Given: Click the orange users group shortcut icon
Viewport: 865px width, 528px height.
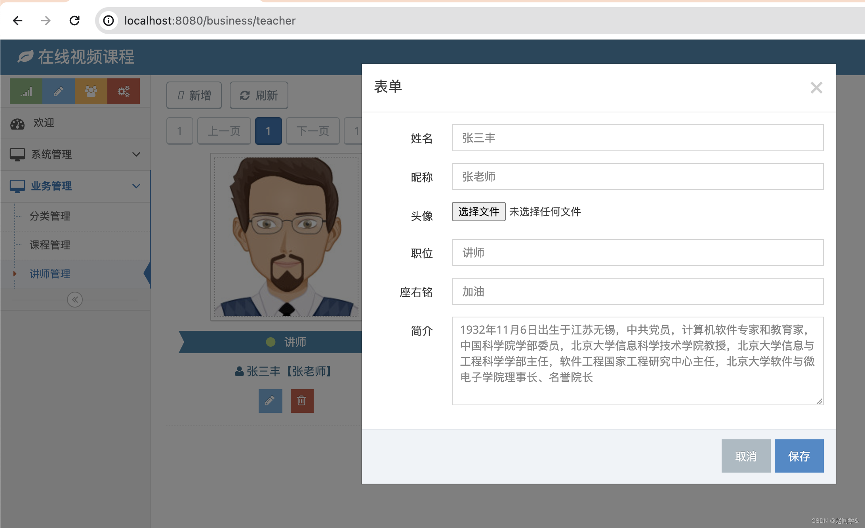Looking at the screenshot, I should [91, 91].
